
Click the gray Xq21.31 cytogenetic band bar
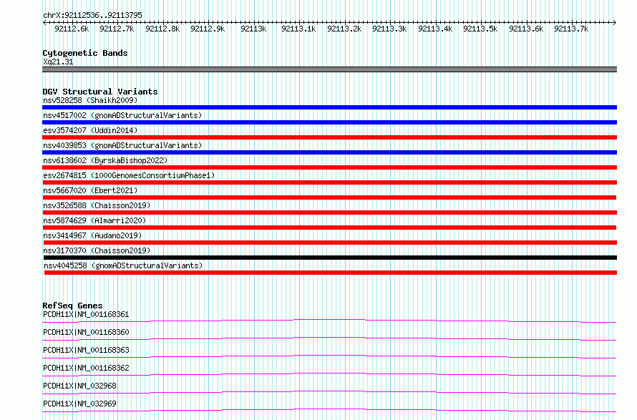[329, 69]
